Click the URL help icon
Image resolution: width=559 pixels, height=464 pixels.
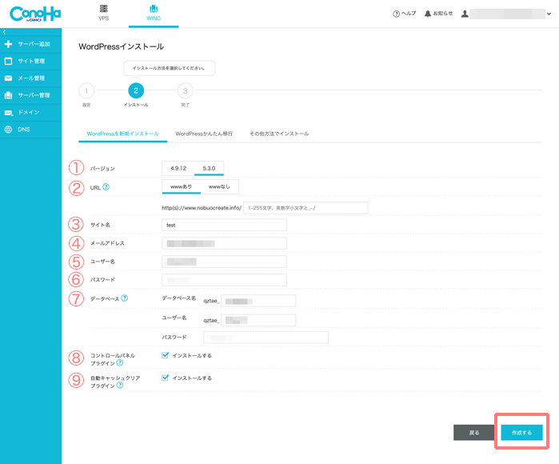[106, 187]
